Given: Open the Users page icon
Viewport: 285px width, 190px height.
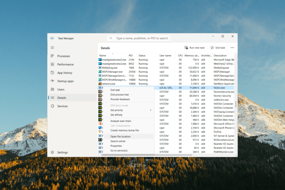Looking at the screenshot, I should click(x=52, y=90).
